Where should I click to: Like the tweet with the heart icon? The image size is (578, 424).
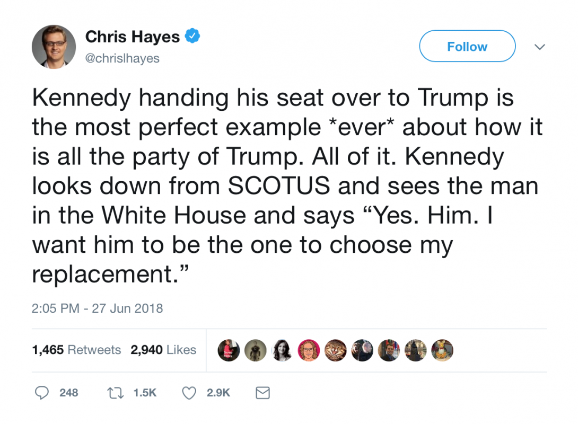(x=189, y=393)
